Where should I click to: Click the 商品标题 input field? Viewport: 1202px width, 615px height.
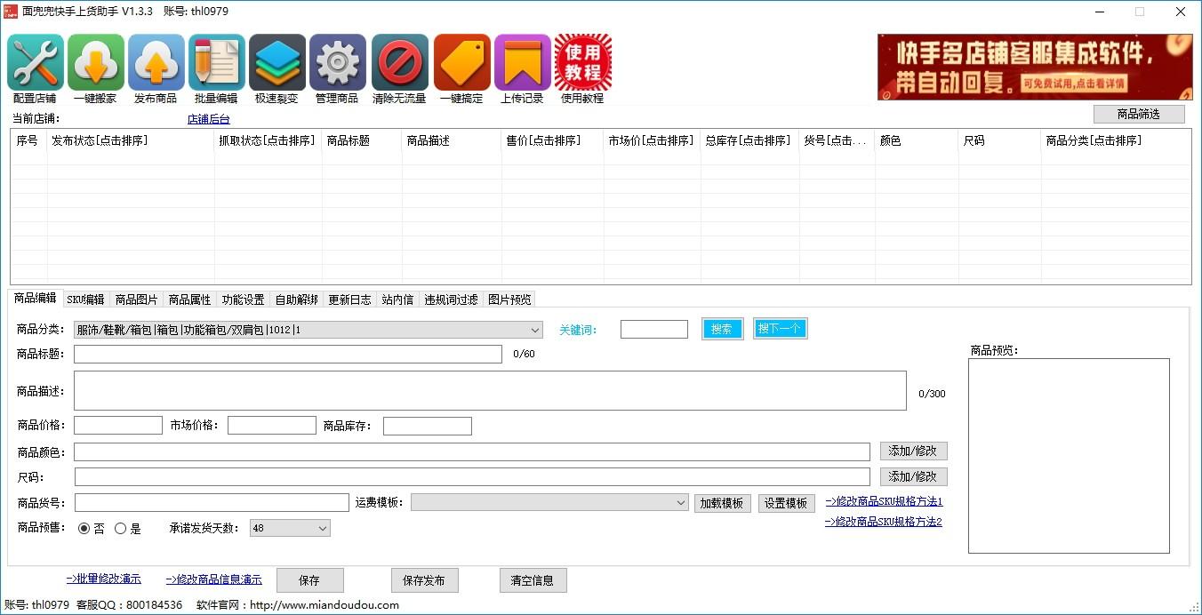pyautogui.click(x=288, y=355)
